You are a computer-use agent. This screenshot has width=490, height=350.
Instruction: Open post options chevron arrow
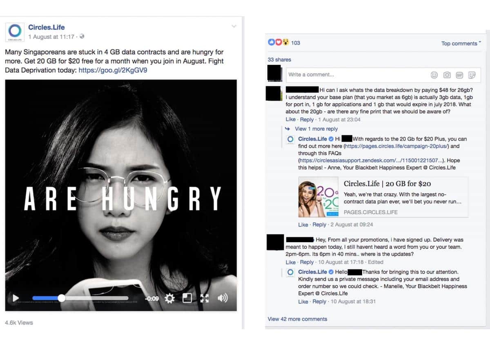point(234,26)
